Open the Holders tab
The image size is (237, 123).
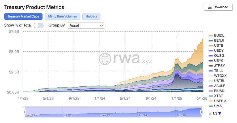(x=91, y=16)
